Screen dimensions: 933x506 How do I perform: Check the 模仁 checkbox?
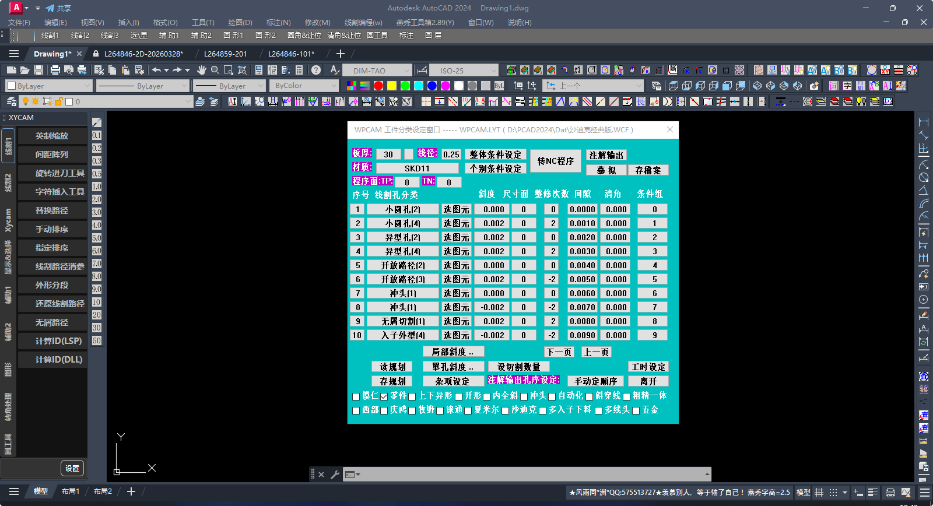(356, 396)
